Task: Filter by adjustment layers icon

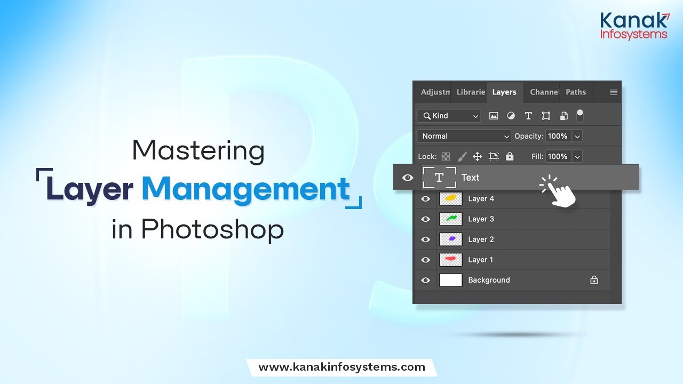Action: pyautogui.click(x=511, y=116)
